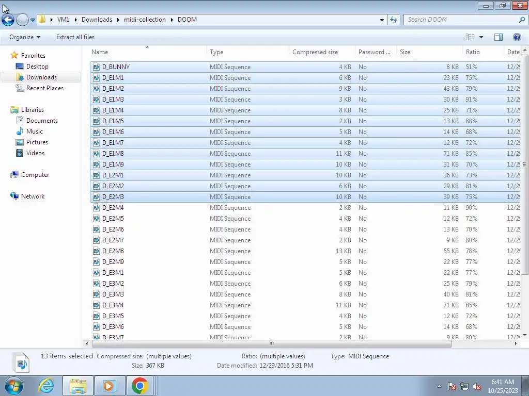
Task: Launch Google Chrome from the taskbar
Action: pos(140,386)
